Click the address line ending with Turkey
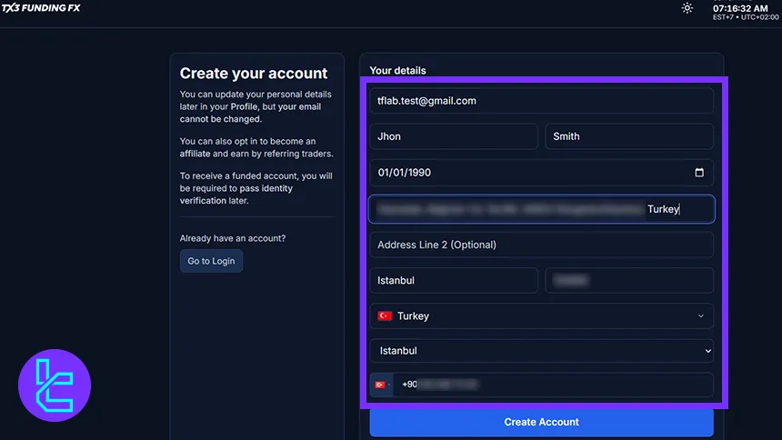782x440 pixels. pos(541,209)
